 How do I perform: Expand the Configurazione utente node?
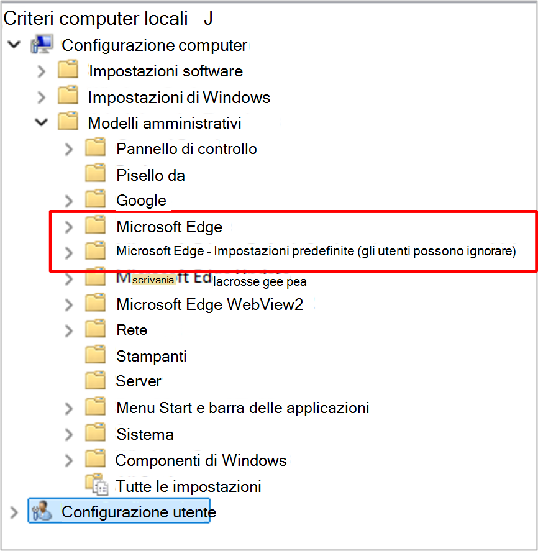tap(14, 512)
